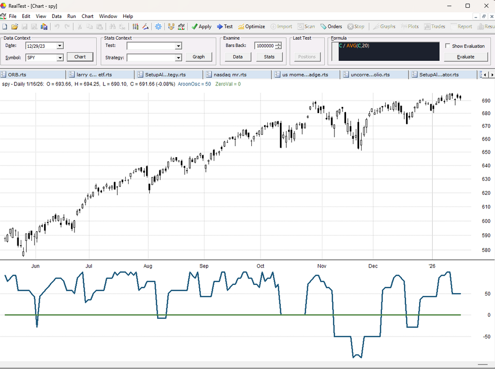Switch to the us mome...adge.rts tab

pos(307,75)
